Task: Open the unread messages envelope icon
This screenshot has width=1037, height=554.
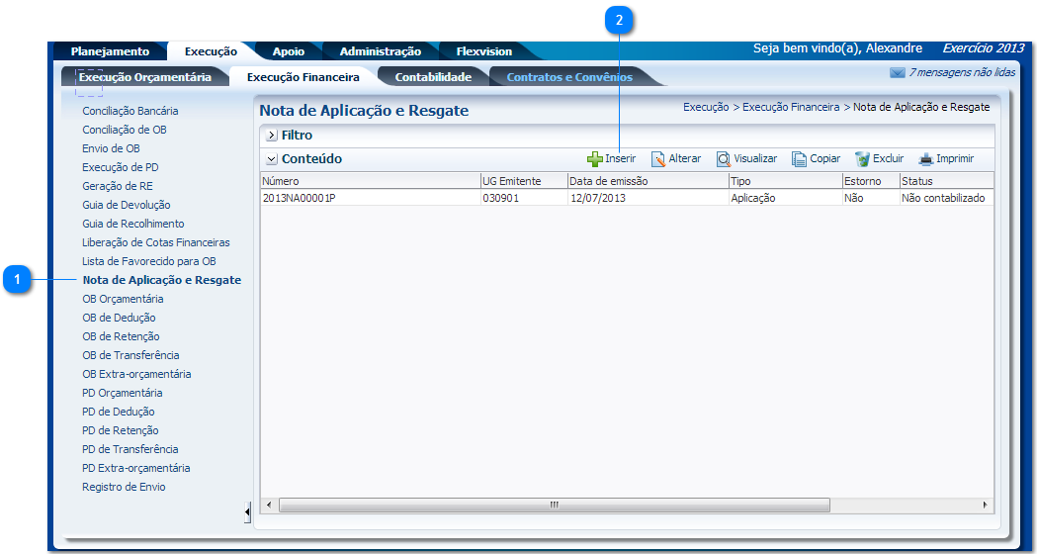Action: [897, 73]
